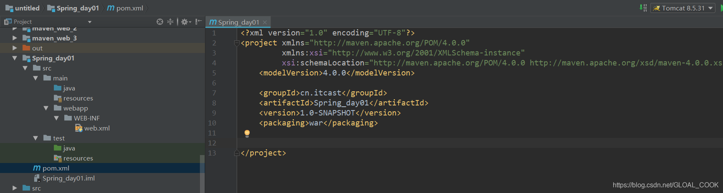Collapse the Spring_day01 module

click(x=15, y=58)
